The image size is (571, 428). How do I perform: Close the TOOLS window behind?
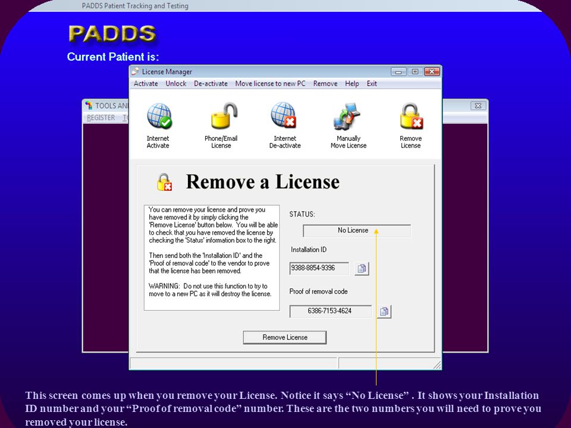pos(478,106)
